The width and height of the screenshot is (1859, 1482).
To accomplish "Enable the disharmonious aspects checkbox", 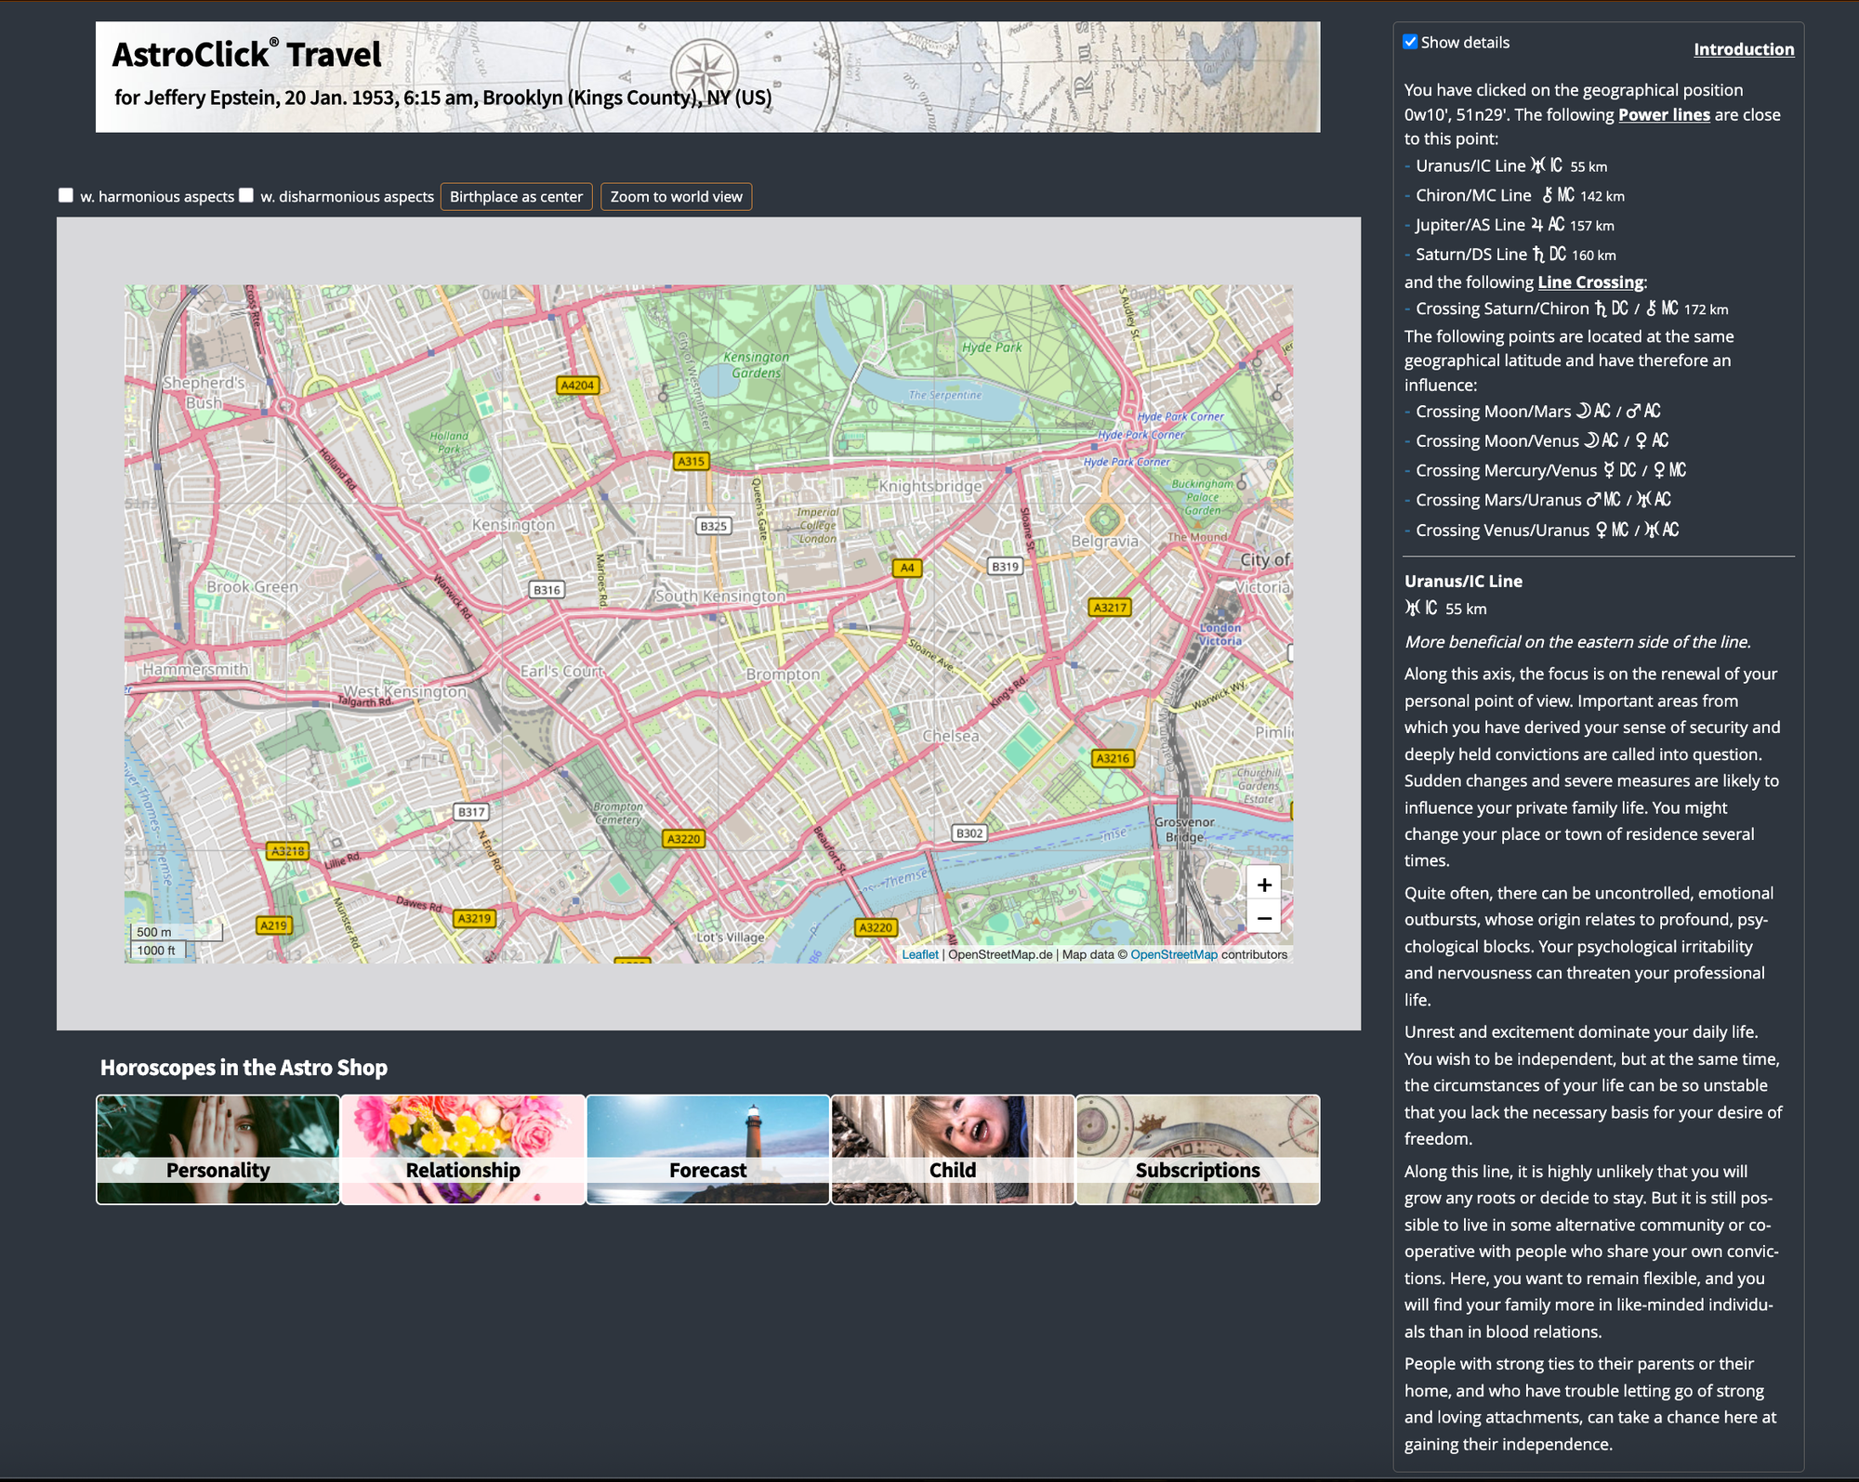I will coord(246,195).
